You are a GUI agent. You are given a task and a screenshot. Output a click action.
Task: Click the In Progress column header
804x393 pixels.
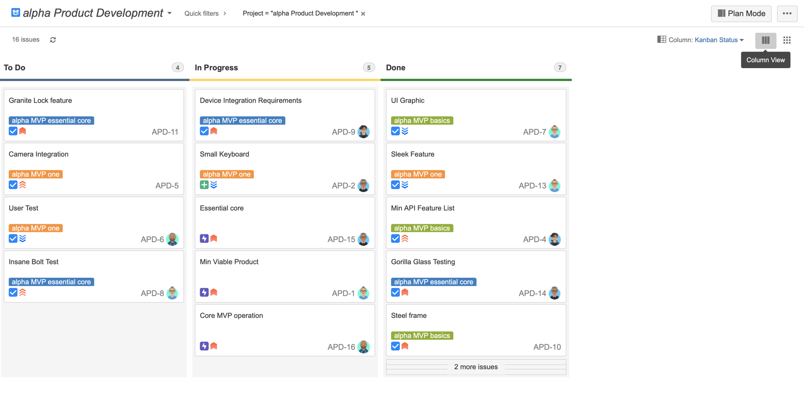click(216, 67)
